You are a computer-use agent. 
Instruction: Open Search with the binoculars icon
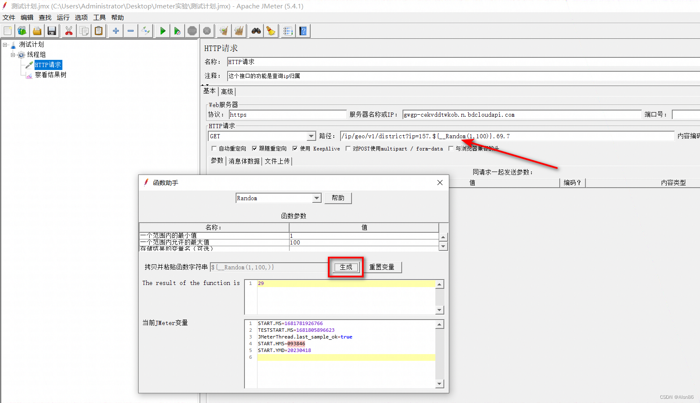[256, 31]
